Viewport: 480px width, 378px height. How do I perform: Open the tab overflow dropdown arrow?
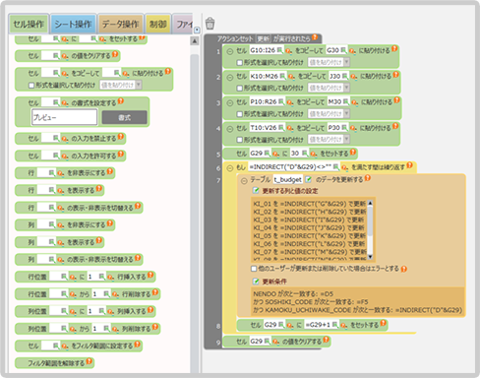click(x=197, y=30)
